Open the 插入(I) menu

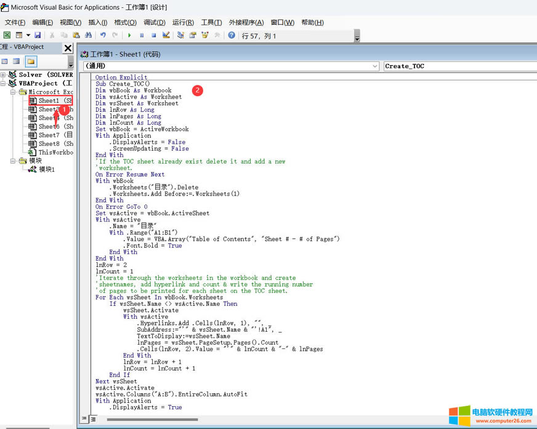97,23
